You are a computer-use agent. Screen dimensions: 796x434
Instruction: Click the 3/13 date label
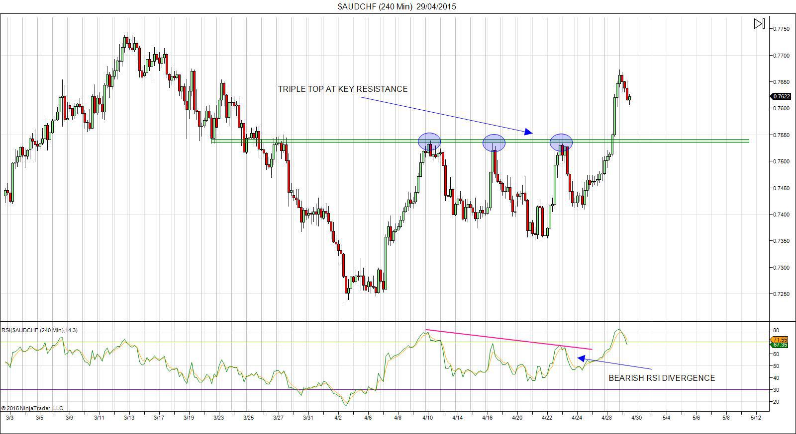[x=129, y=418]
